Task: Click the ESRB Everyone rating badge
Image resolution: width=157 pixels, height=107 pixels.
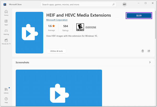Action: [x=80, y=27]
